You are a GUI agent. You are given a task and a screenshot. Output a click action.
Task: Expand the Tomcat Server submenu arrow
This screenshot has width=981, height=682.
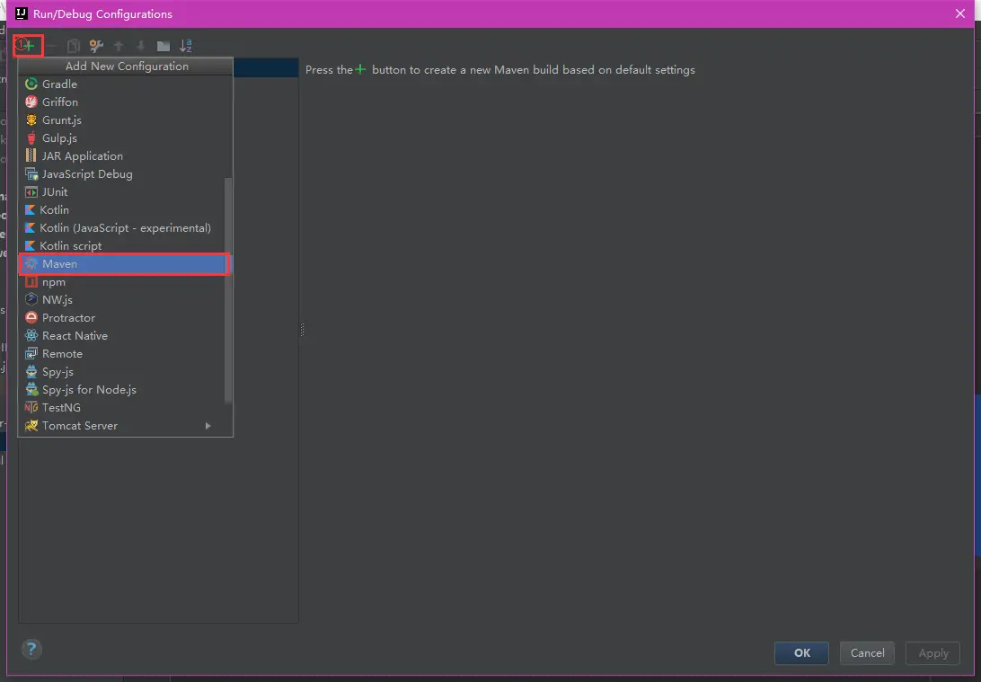pos(208,425)
